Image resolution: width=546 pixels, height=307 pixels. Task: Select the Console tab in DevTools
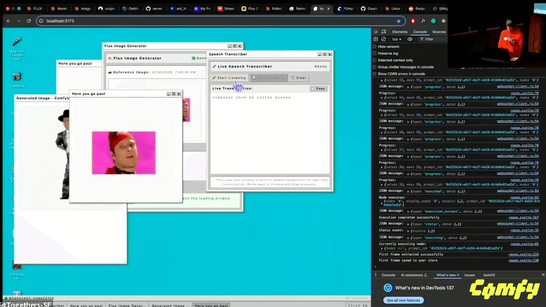pos(420,32)
